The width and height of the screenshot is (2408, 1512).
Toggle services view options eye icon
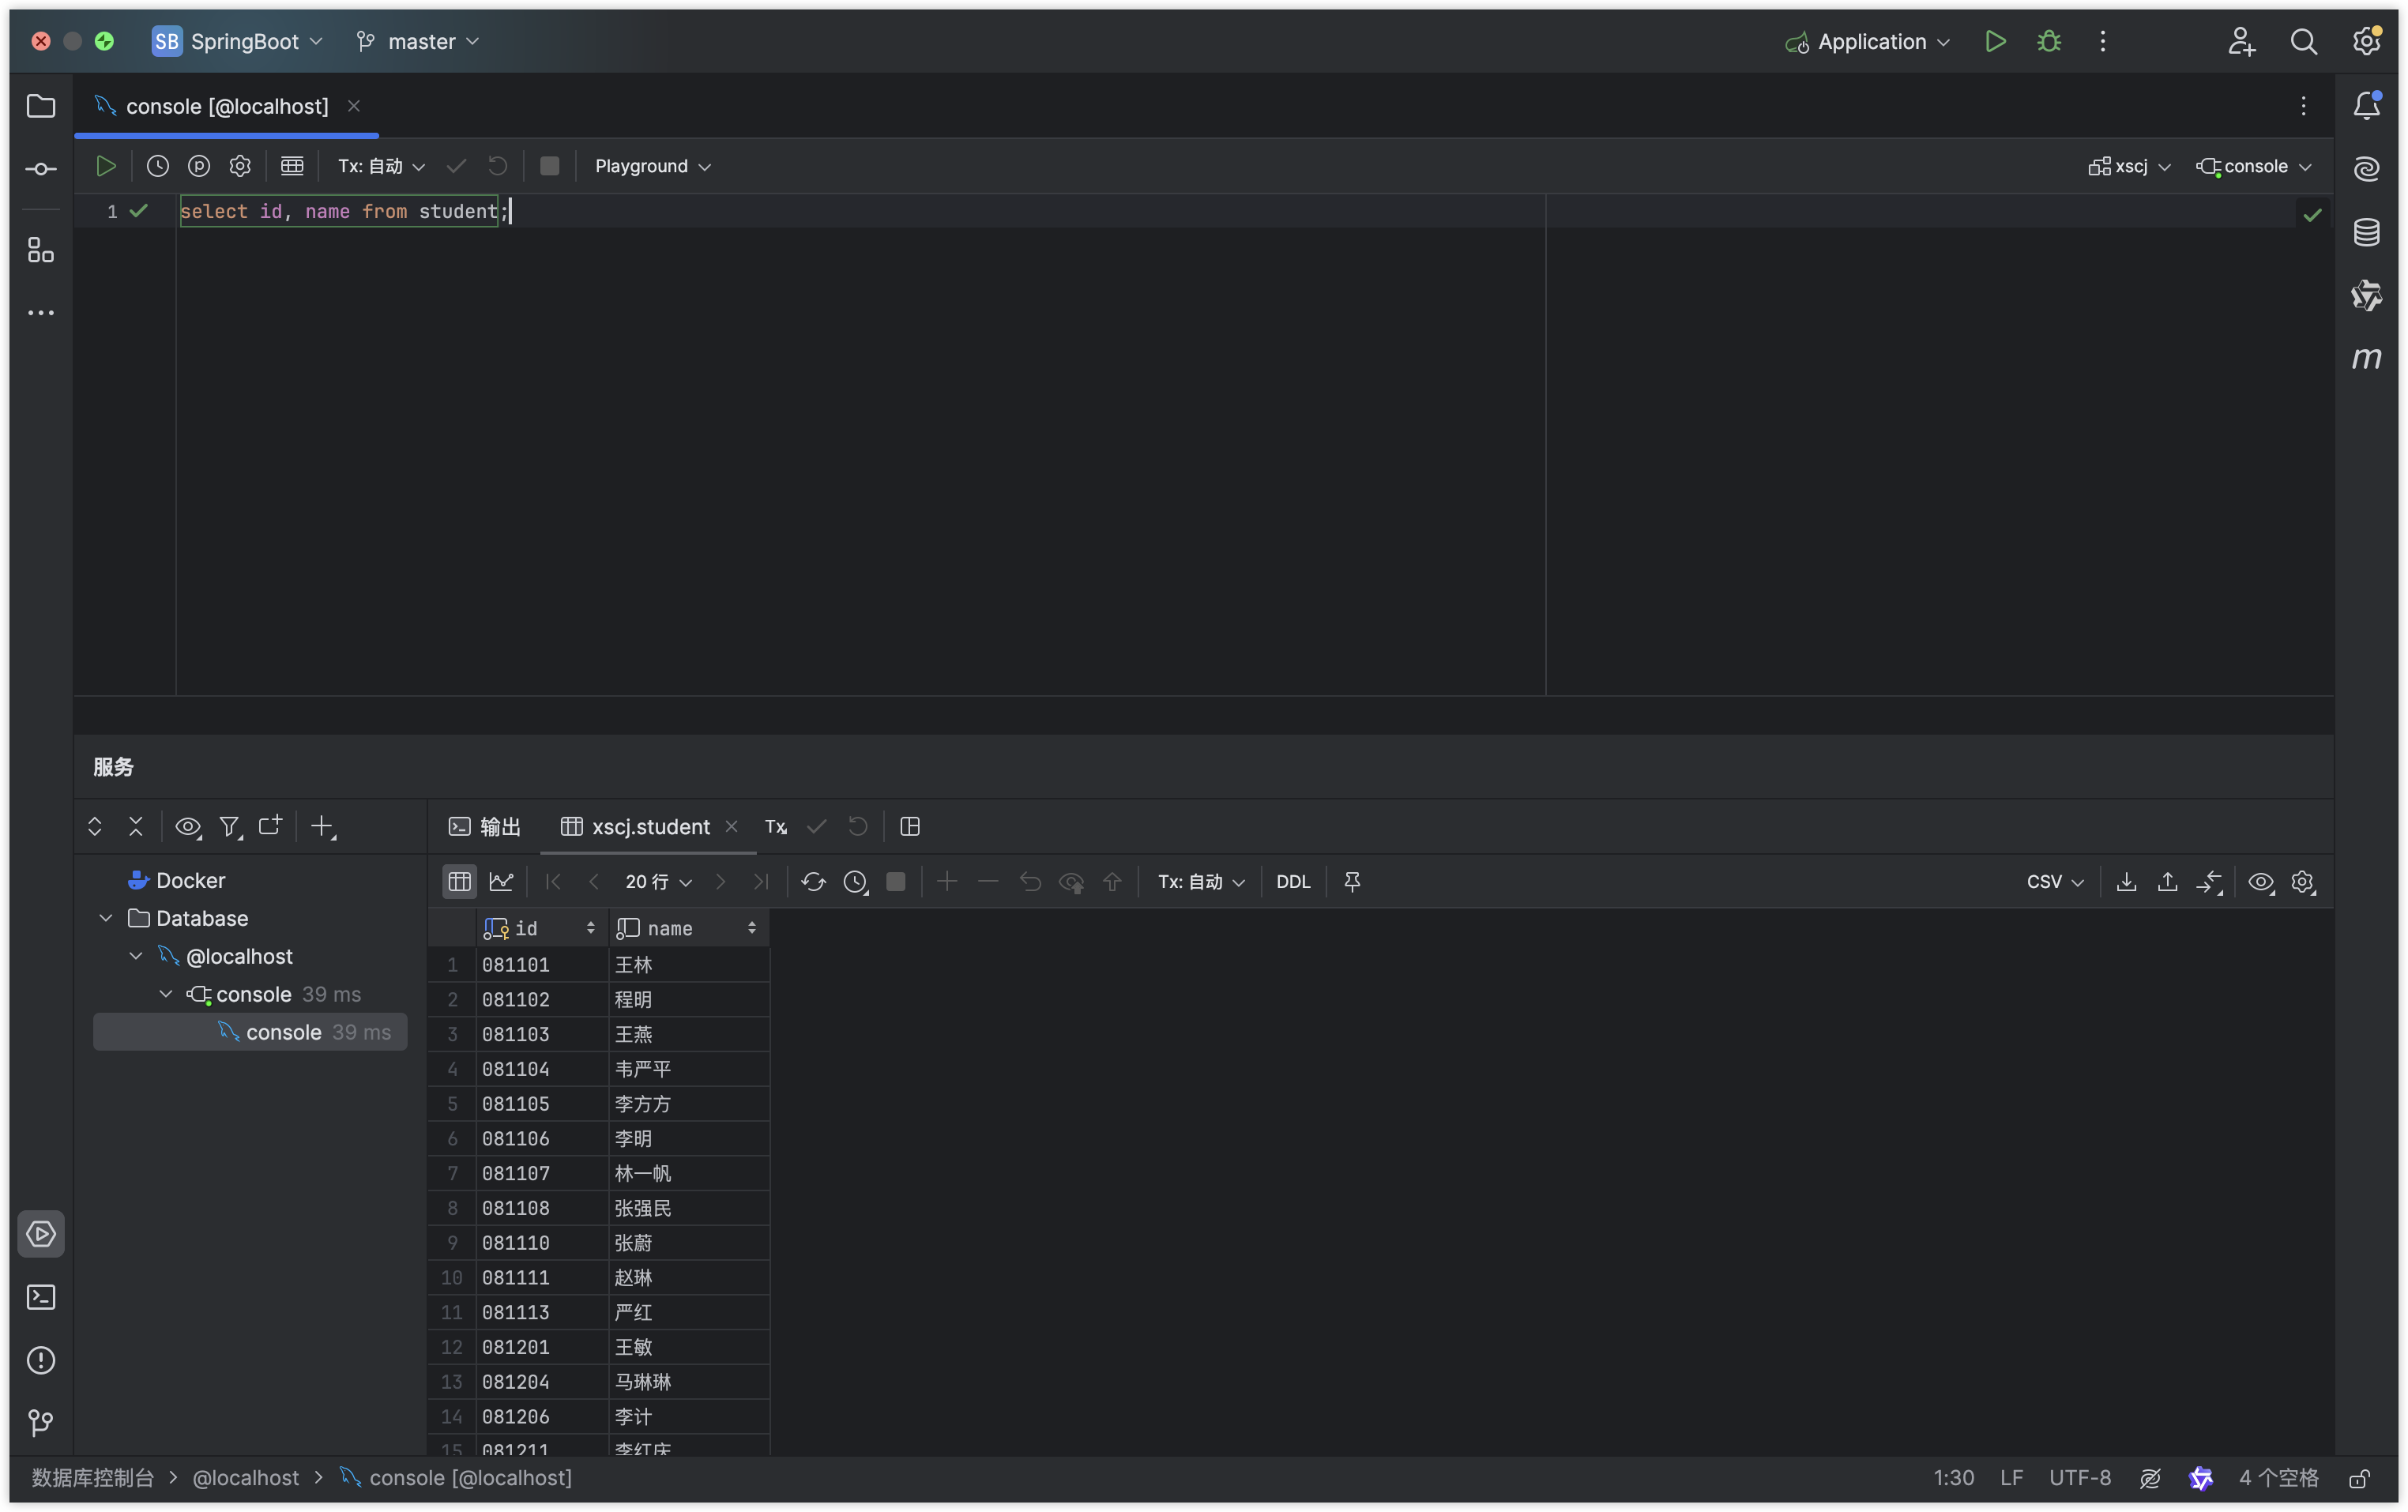click(x=188, y=827)
